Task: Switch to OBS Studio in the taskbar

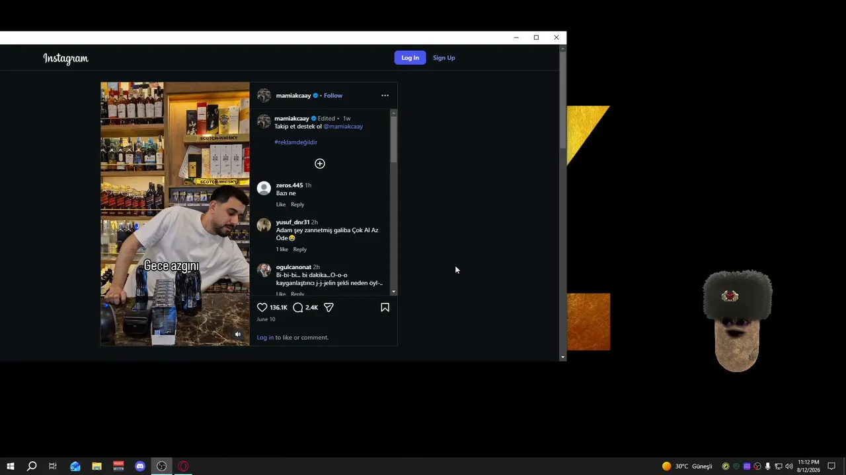Action: click(x=162, y=466)
